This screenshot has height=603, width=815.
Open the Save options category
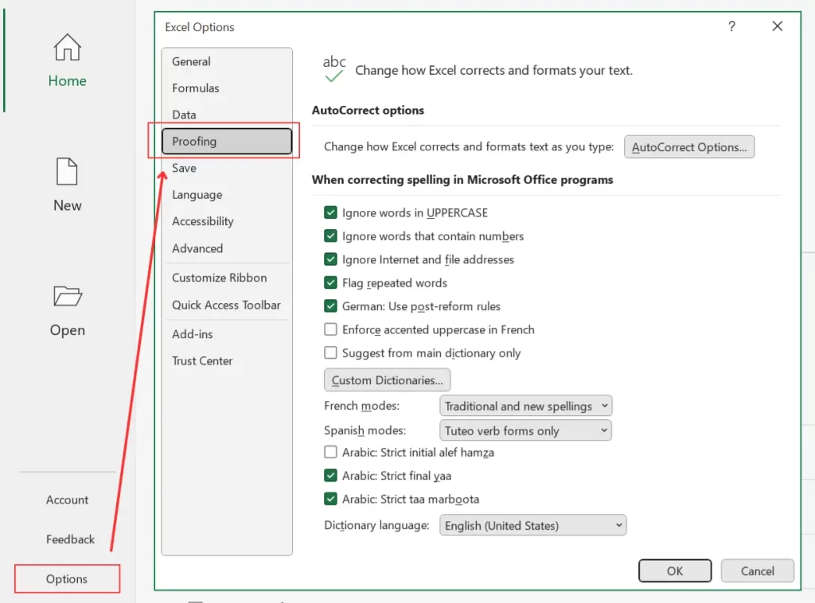click(x=227, y=168)
